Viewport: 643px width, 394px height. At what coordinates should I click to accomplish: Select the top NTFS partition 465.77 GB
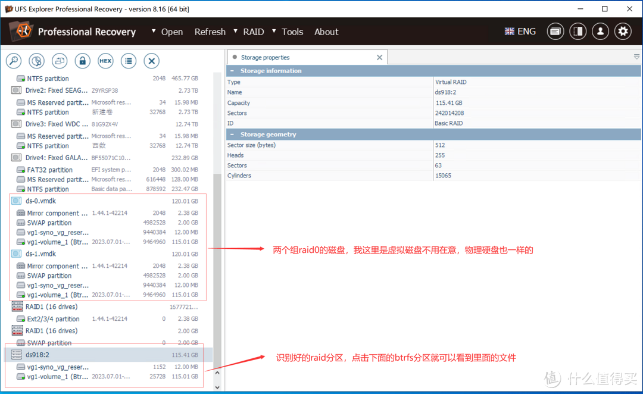pos(108,79)
